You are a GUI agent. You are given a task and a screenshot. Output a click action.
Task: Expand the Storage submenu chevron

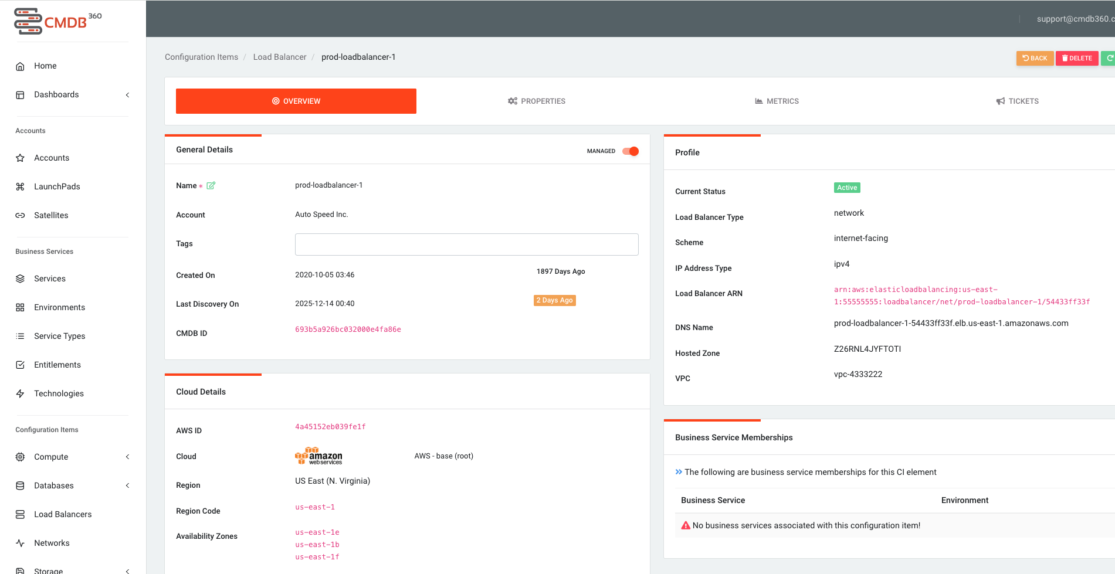coord(127,571)
